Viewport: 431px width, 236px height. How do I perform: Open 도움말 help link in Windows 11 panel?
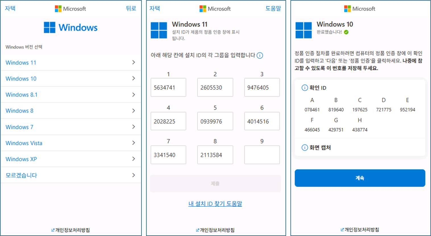point(273,8)
